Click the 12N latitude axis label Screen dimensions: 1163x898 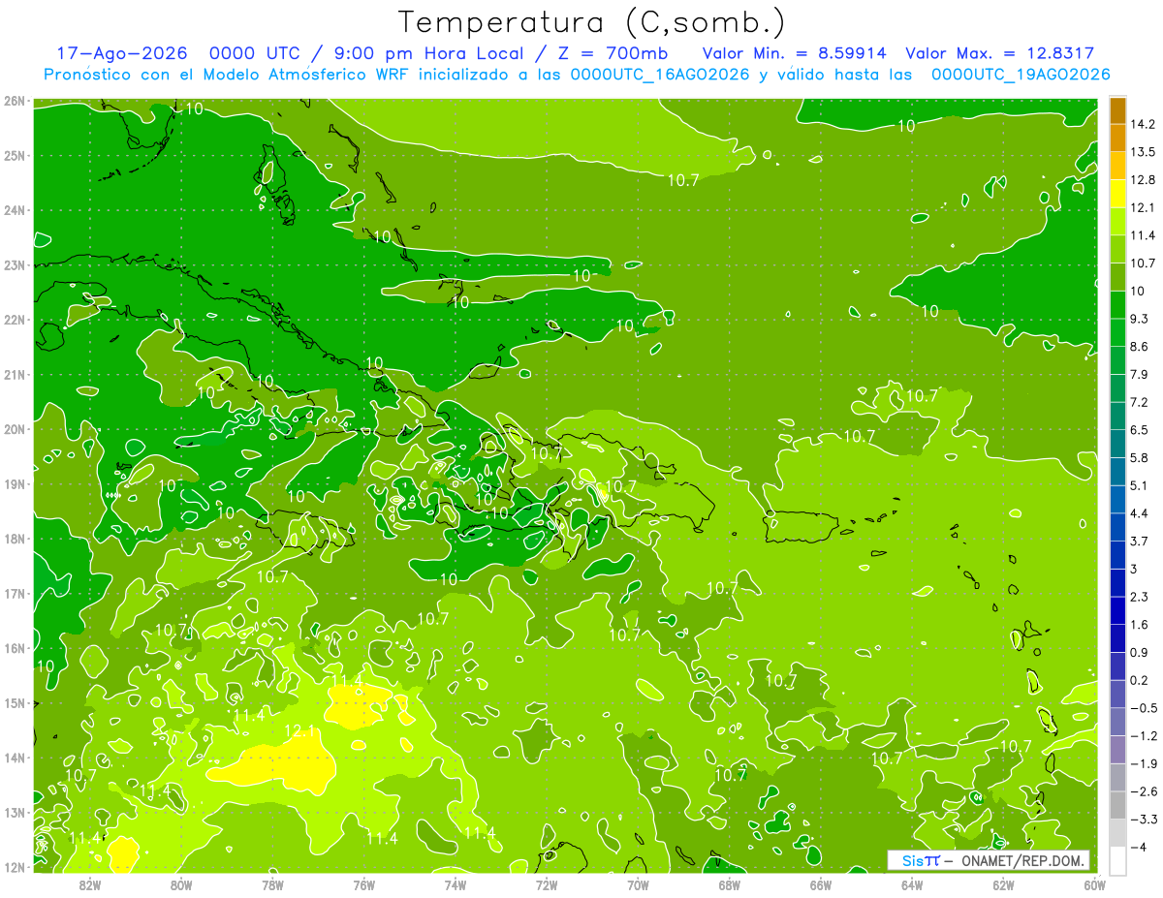14,867
